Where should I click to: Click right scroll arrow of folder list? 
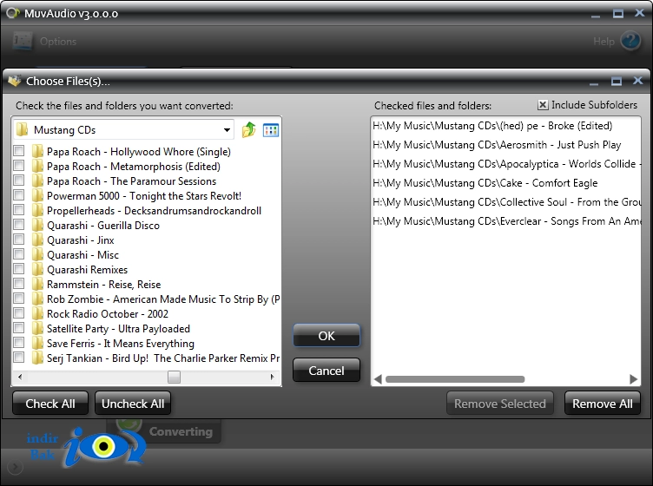tap(273, 377)
